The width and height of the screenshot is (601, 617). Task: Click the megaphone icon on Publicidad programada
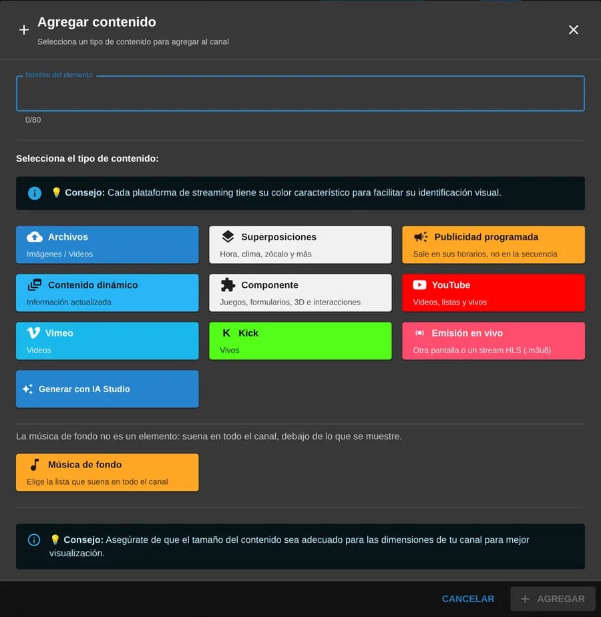point(421,237)
